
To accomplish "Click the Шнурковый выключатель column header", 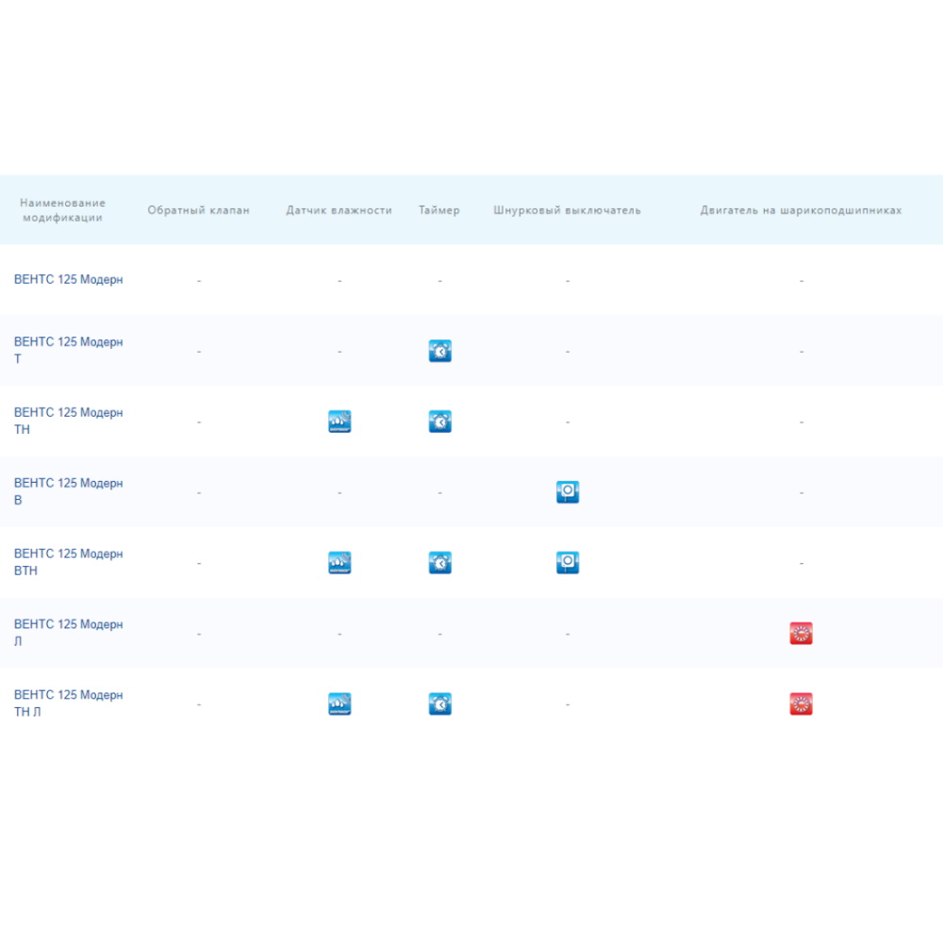I will [x=567, y=210].
